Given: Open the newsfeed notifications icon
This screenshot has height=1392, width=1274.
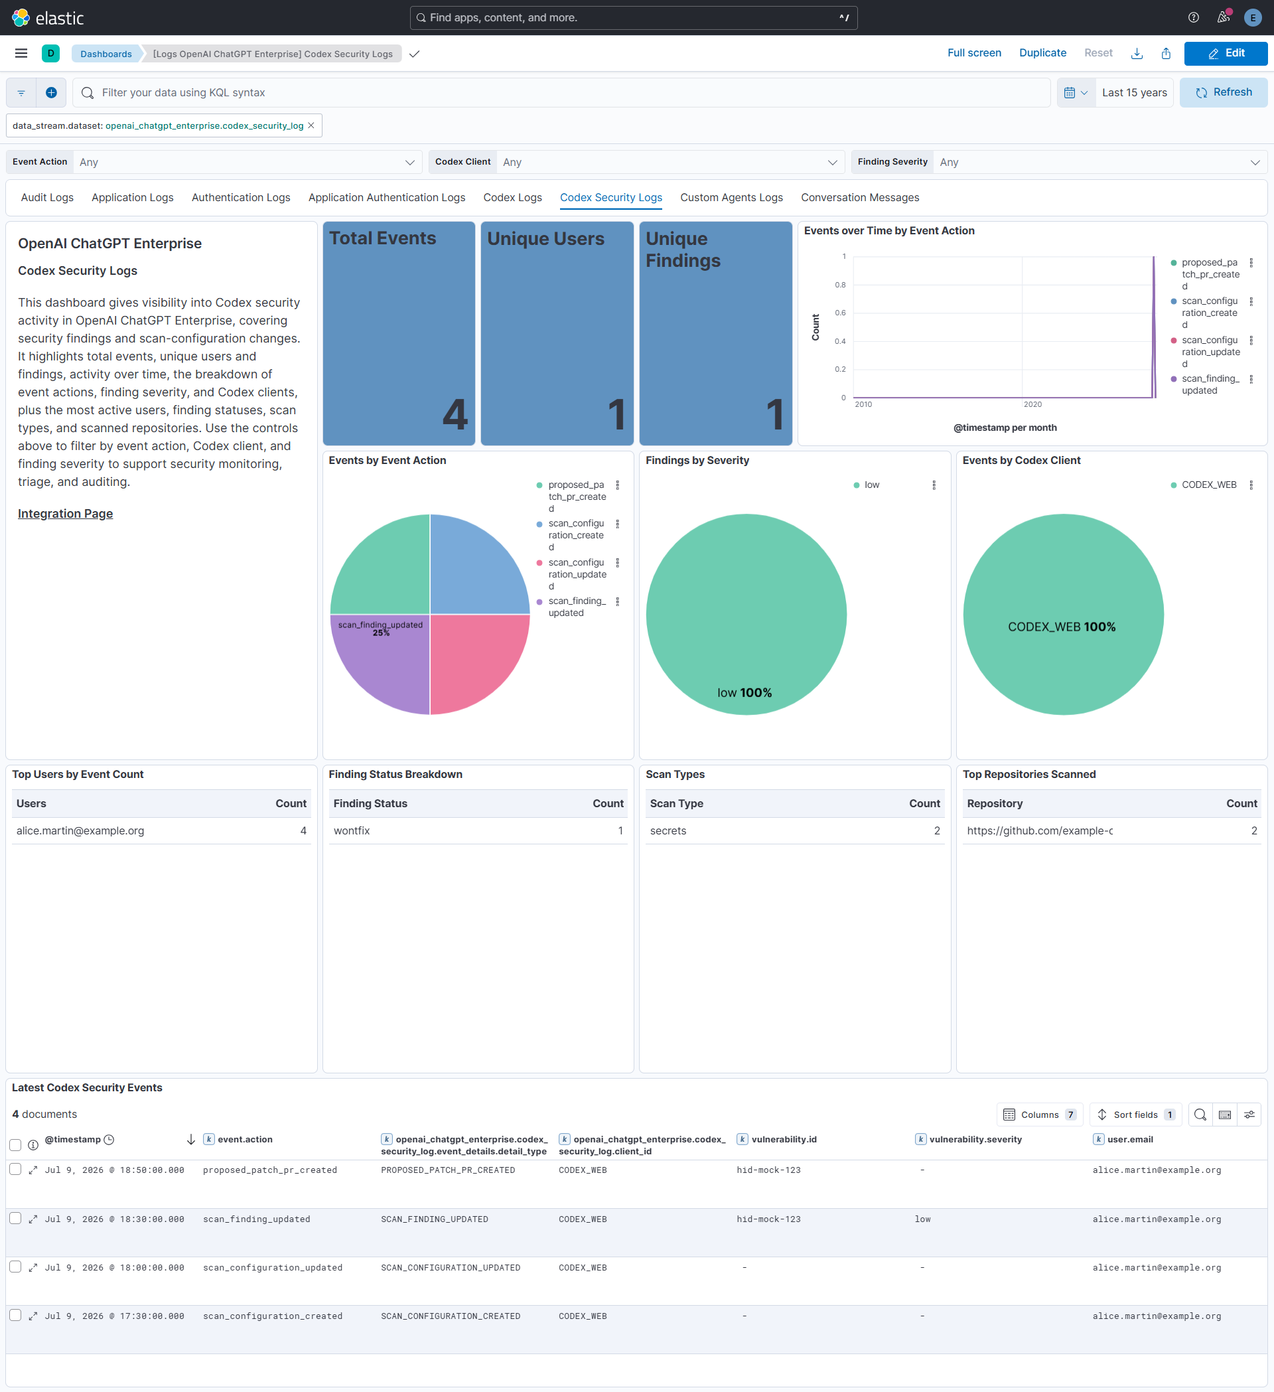Looking at the screenshot, I should click(x=1224, y=17).
